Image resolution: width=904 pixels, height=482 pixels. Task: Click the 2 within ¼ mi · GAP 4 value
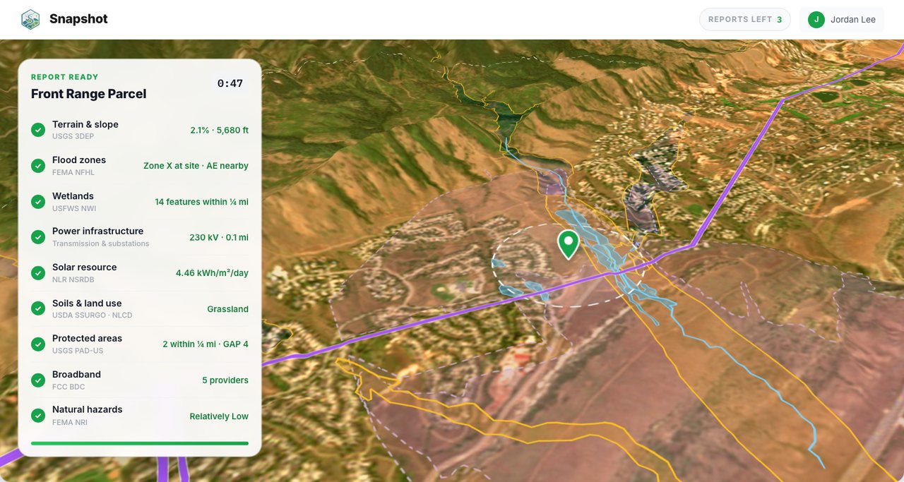tap(206, 344)
